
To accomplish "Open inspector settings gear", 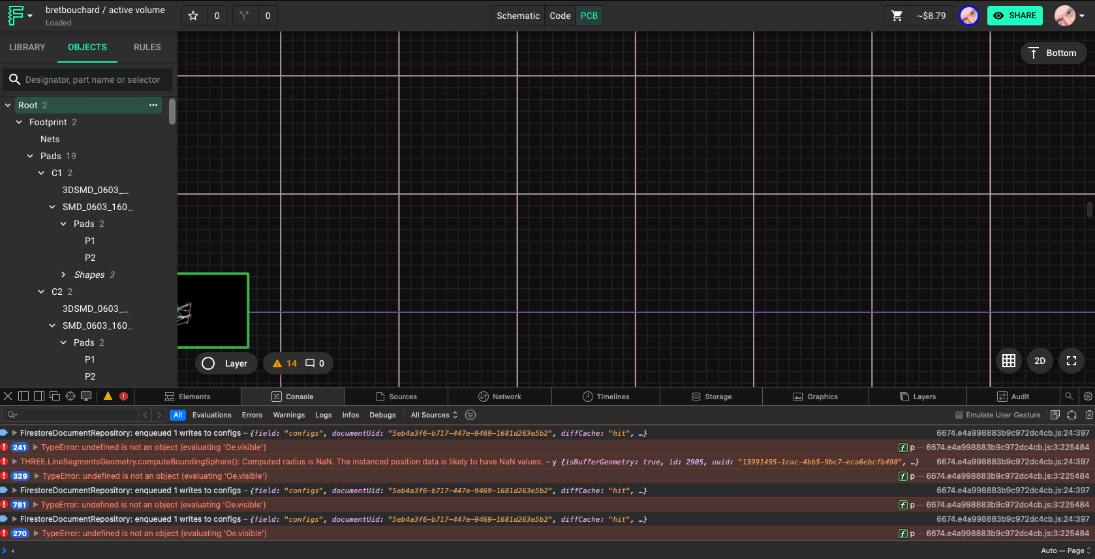I will click(x=1088, y=396).
